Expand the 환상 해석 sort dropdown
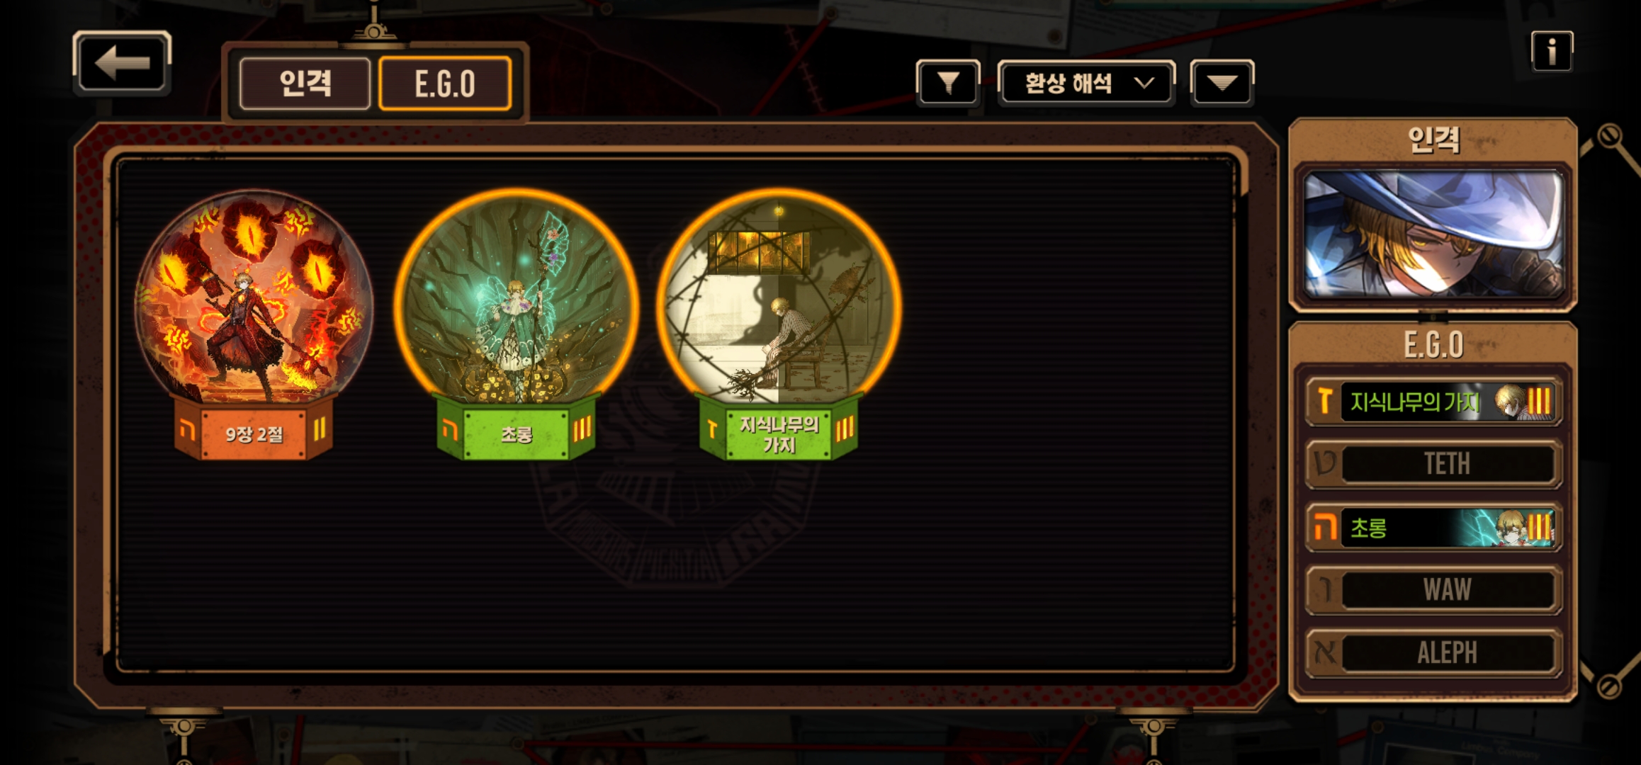 point(1086,83)
